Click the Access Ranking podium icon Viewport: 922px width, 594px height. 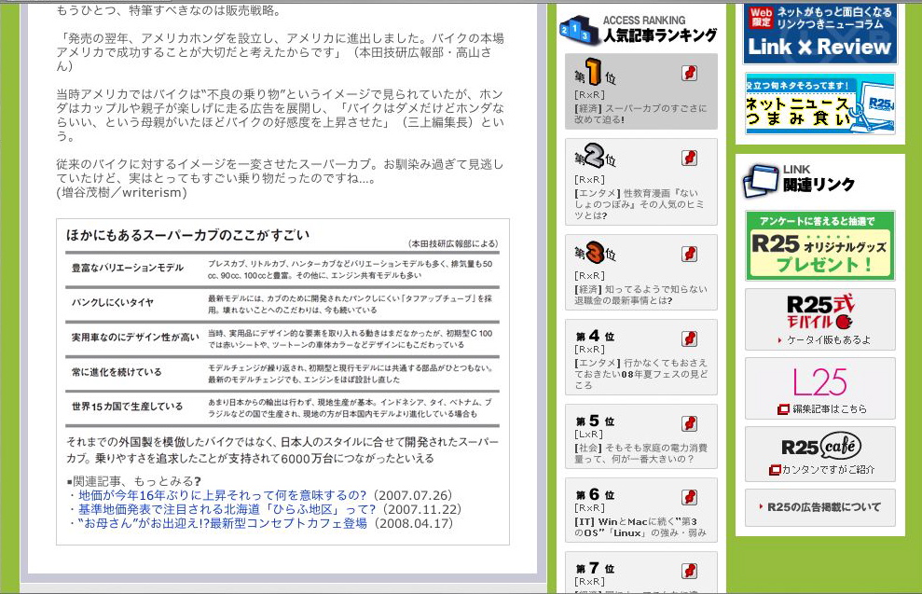tap(579, 30)
